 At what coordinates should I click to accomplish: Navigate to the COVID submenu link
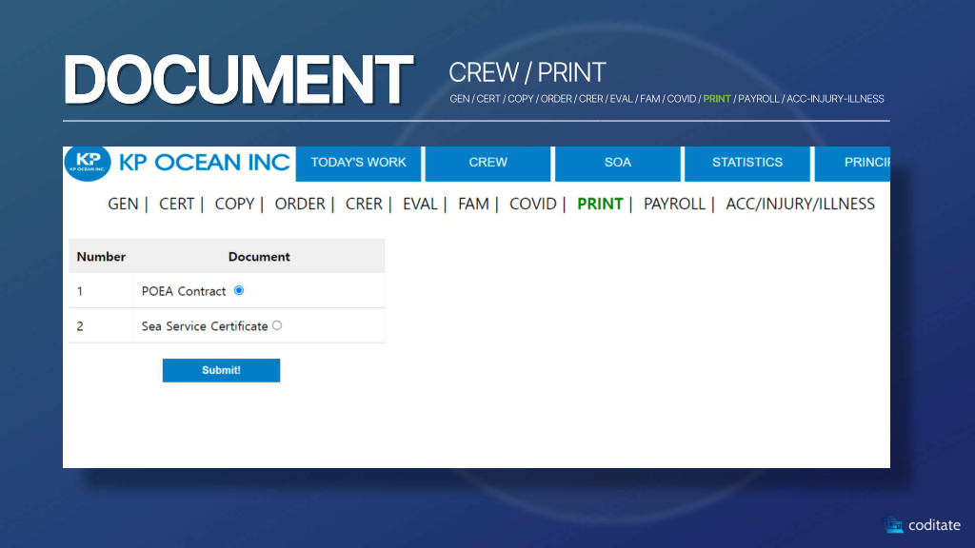point(533,204)
